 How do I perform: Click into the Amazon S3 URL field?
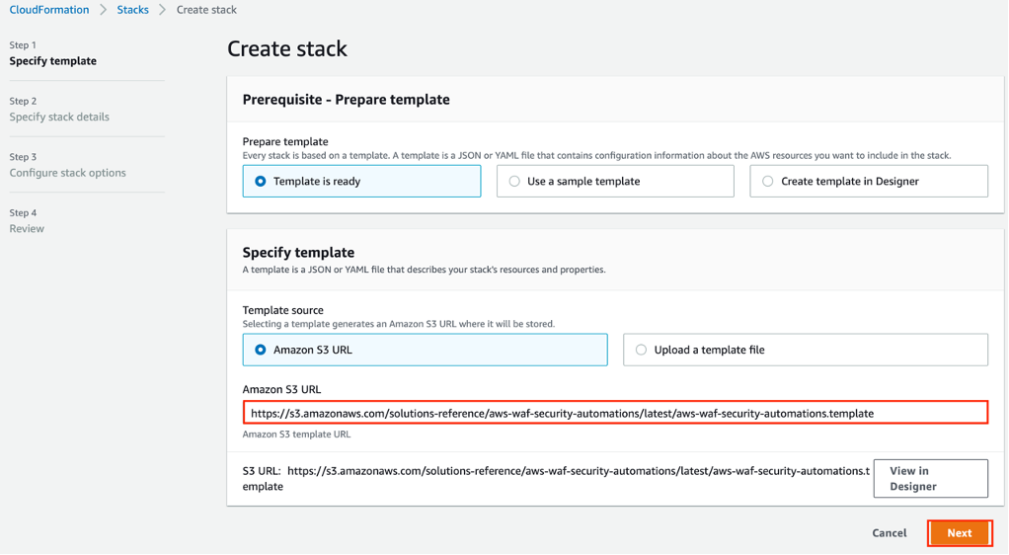pyautogui.click(x=615, y=413)
